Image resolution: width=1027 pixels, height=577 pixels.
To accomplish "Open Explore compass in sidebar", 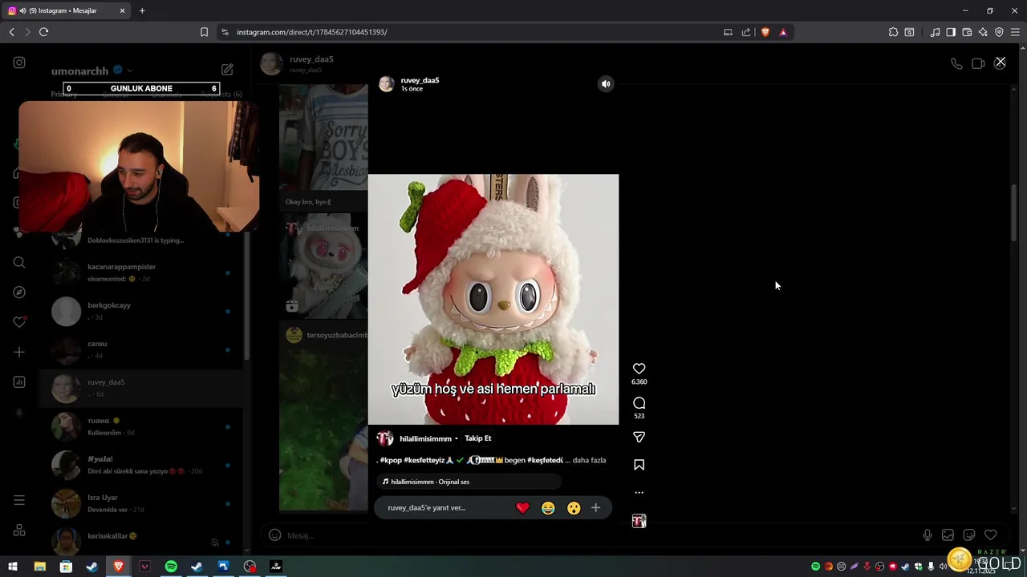I will click(x=19, y=293).
